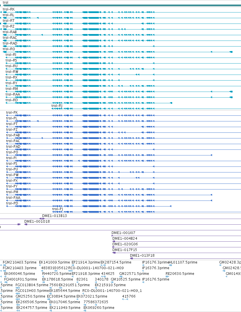Select transcript label trol-RX
Screen dimensions: 241x312
12,77
